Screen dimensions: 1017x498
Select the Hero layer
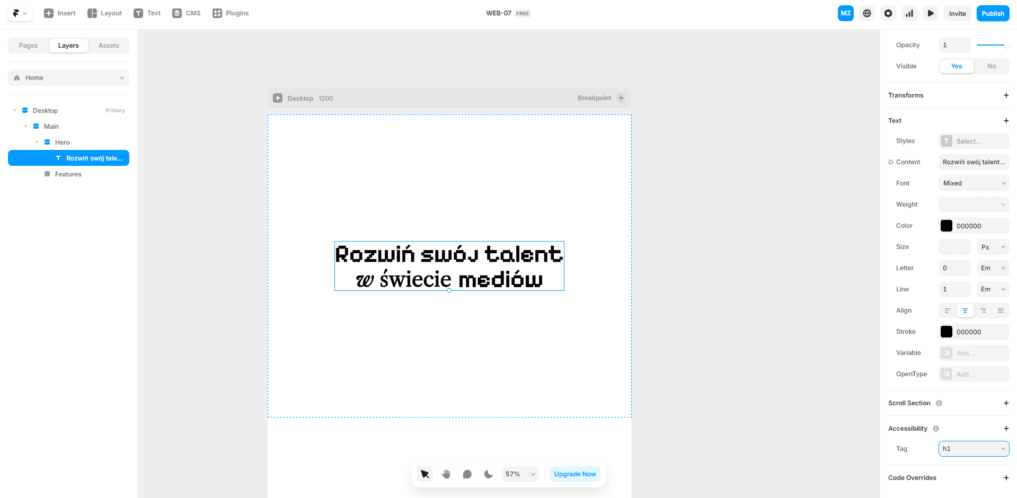68,142
